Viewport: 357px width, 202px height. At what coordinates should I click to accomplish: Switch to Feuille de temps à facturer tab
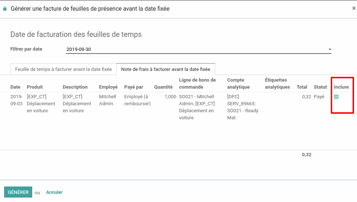point(64,69)
